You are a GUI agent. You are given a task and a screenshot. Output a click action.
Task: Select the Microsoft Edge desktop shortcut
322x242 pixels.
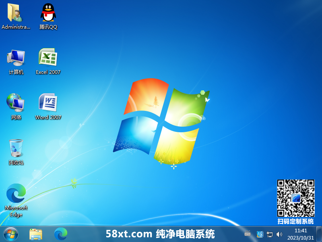point(16,200)
